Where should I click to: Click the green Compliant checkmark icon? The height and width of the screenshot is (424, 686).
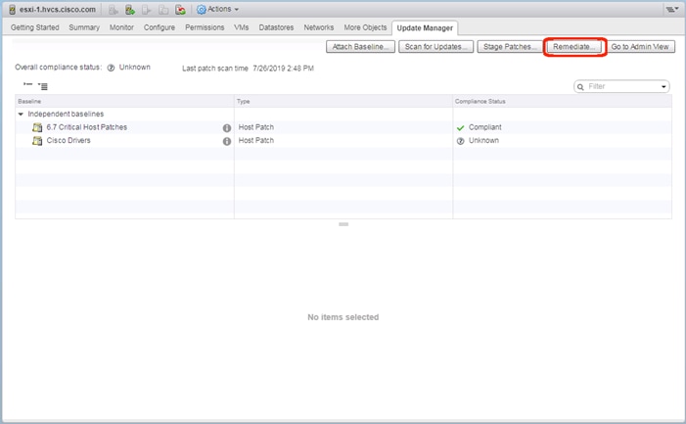point(460,127)
